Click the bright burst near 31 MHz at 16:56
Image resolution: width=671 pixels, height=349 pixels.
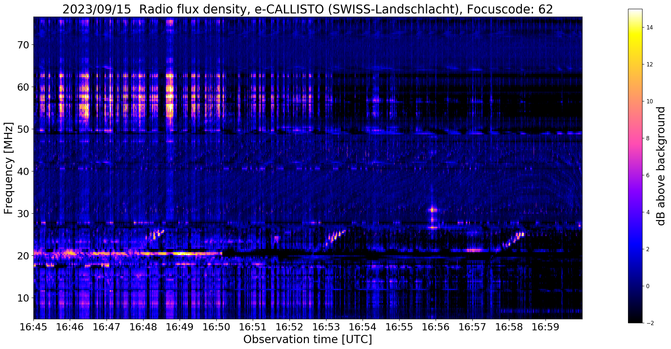tap(432, 210)
